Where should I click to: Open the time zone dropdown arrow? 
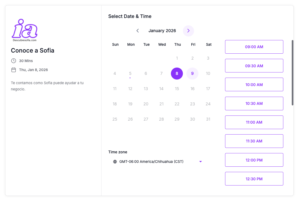(x=201, y=162)
